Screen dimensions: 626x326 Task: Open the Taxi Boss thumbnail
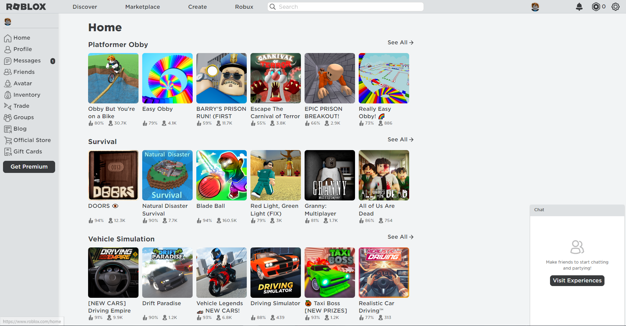tap(330, 273)
